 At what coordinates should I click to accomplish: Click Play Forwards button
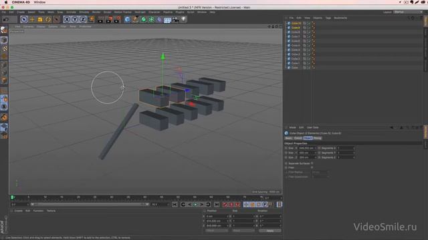[195, 205]
